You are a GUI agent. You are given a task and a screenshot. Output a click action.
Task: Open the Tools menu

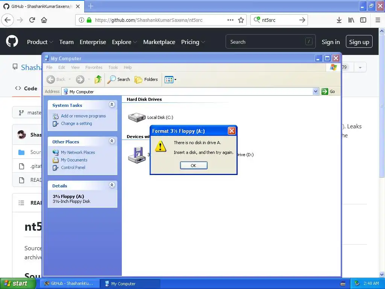pos(113,67)
